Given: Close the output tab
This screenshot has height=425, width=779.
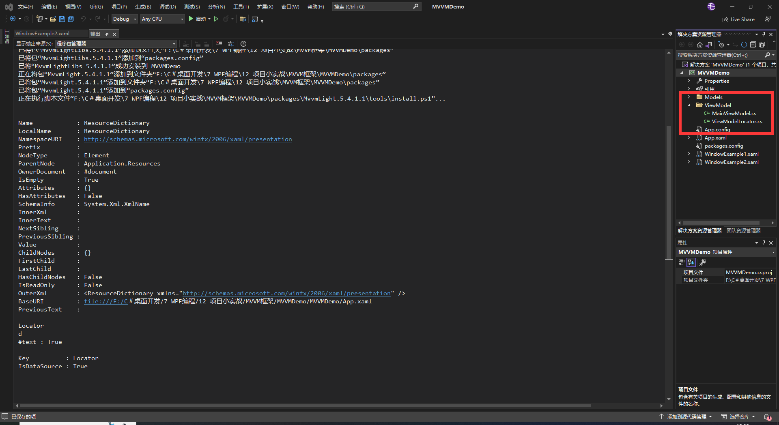Looking at the screenshot, I should 114,34.
